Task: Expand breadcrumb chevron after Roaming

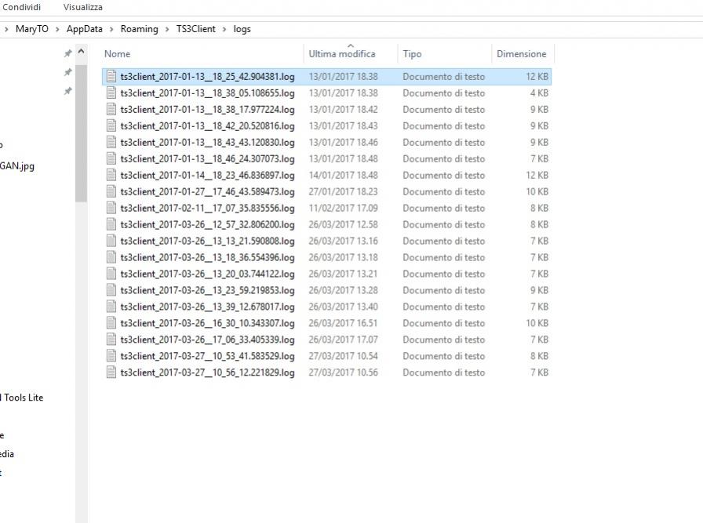Action: click(167, 29)
